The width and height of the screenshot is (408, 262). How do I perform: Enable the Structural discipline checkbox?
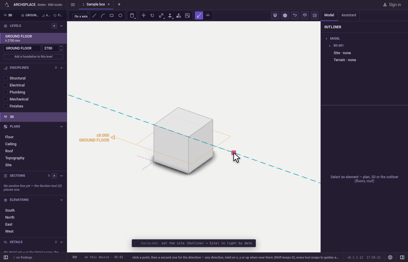(5, 78)
